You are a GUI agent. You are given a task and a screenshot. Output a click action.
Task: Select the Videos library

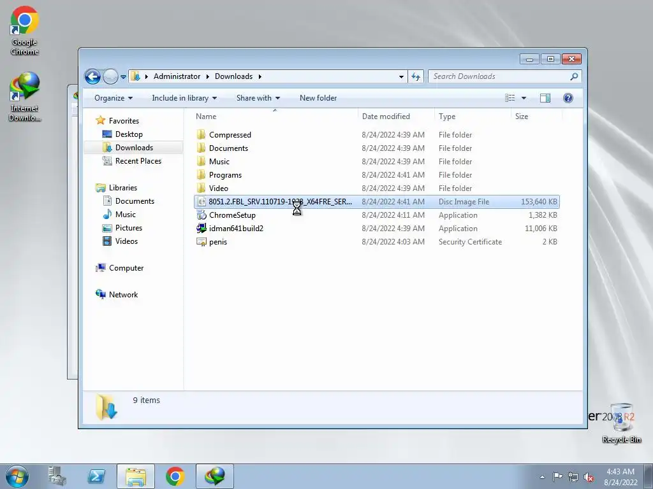(126, 241)
